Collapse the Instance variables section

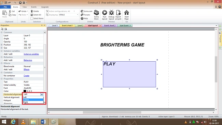(x=2, y=51)
